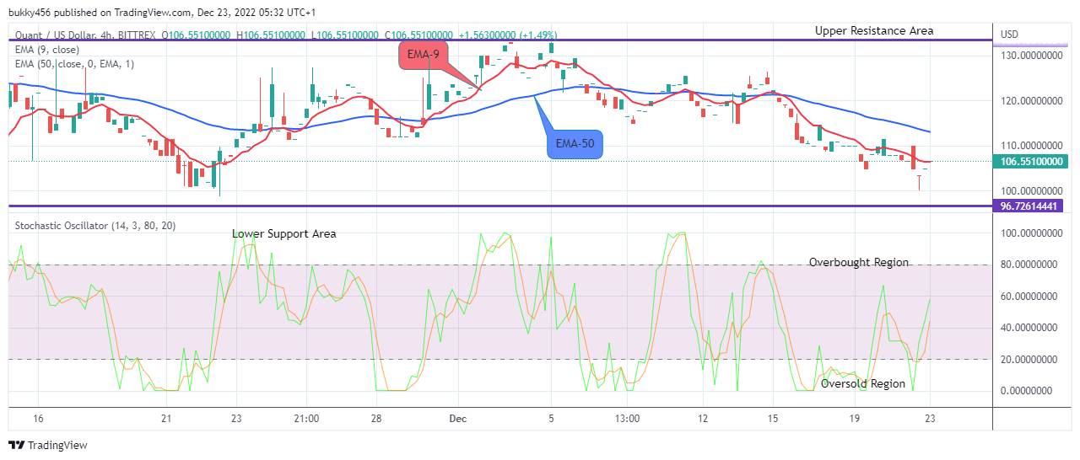The image size is (1080, 460).
Task: Click the Upper Resistance Area text label
Action: point(874,30)
